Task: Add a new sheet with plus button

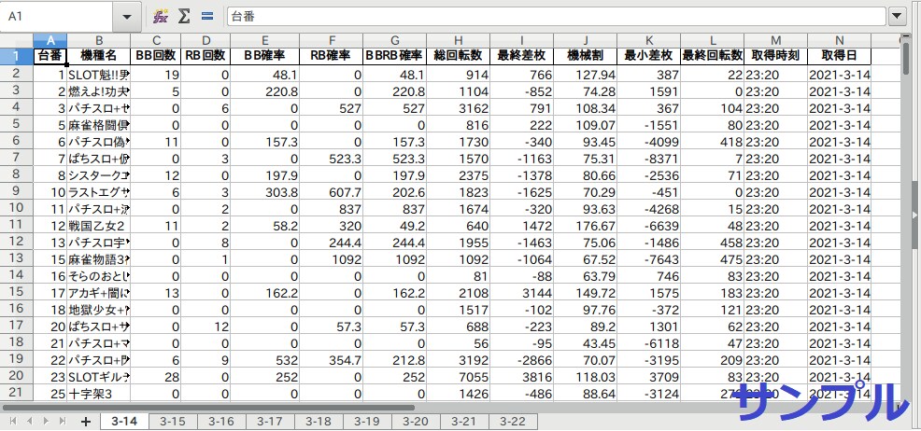Action: tap(86, 421)
